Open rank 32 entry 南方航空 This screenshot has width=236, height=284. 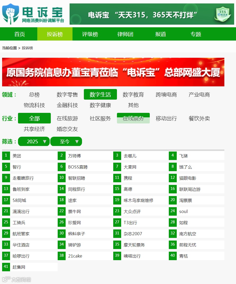(197, 234)
